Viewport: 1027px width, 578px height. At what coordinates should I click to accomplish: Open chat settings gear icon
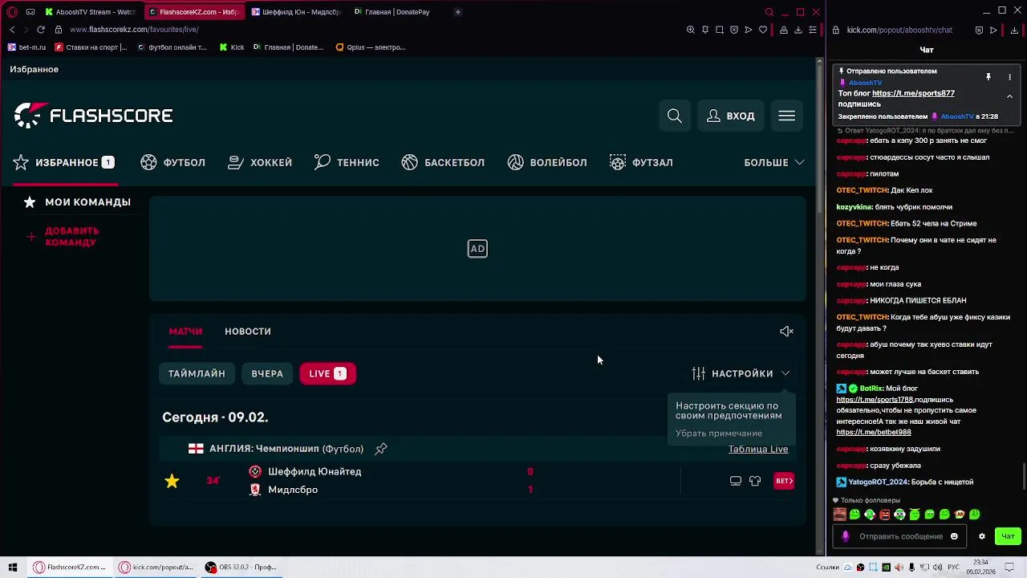981,536
